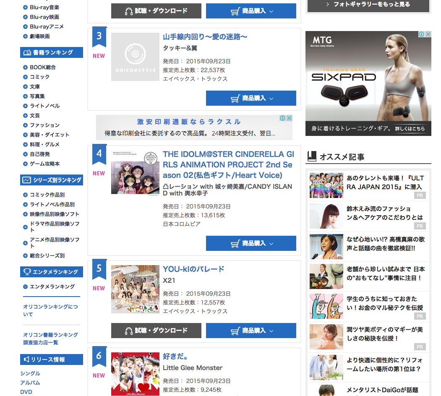The height and width of the screenshot is (396, 441).
Task: Click plus icon beside BOOK総合
Action: coord(25,67)
